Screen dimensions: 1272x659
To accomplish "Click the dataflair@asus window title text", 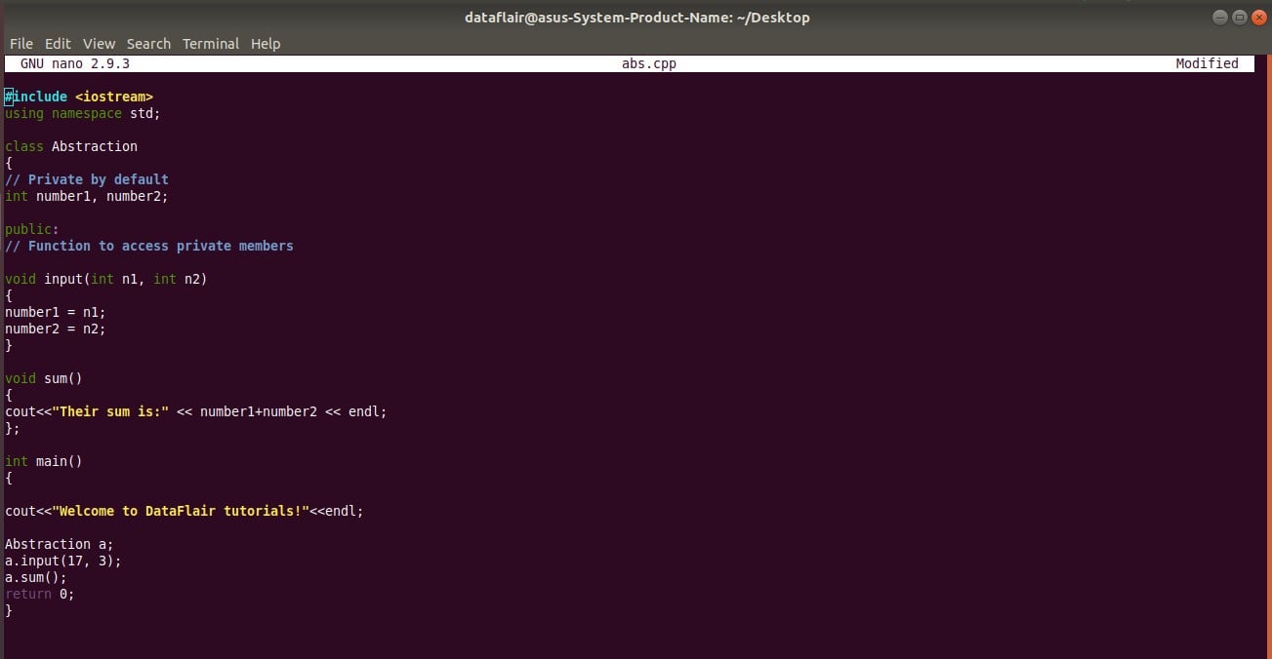I will tap(636, 17).
